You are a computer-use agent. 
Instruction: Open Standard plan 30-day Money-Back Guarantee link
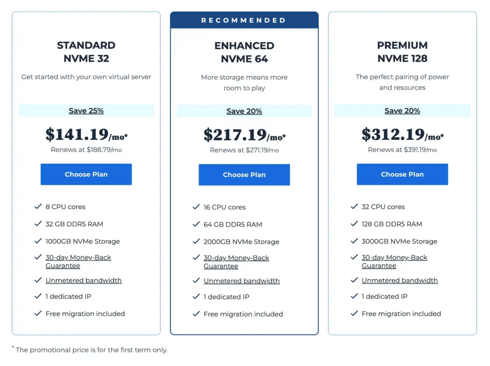(x=78, y=261)
